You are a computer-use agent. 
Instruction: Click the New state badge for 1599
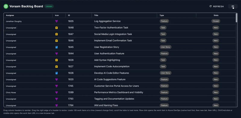pyautogui.click(x=216, y=92)
